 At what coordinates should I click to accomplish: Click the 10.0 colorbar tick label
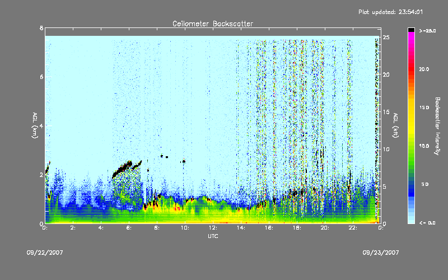click(424, 146)
